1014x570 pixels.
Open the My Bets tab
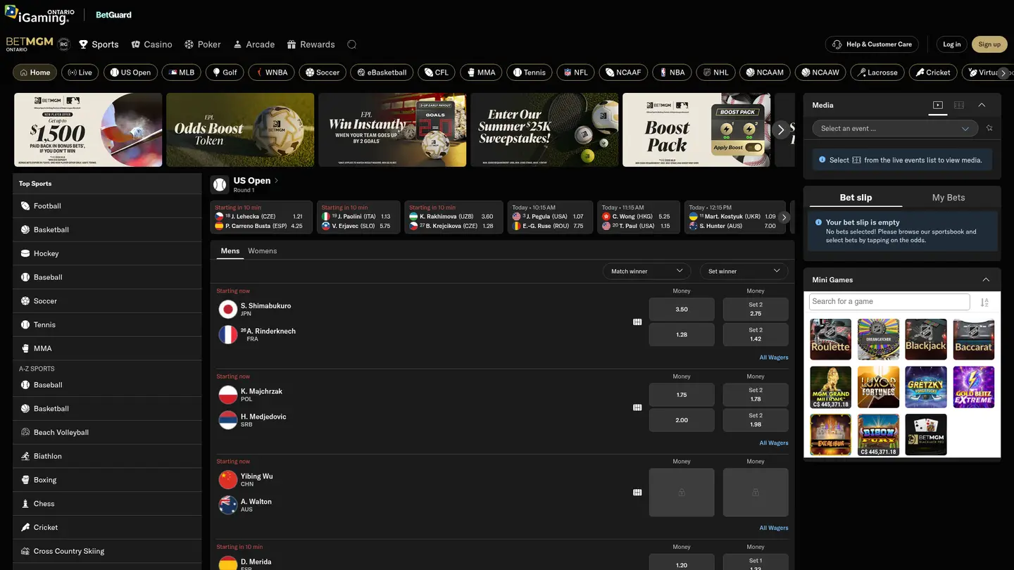(x=949, y=198)
